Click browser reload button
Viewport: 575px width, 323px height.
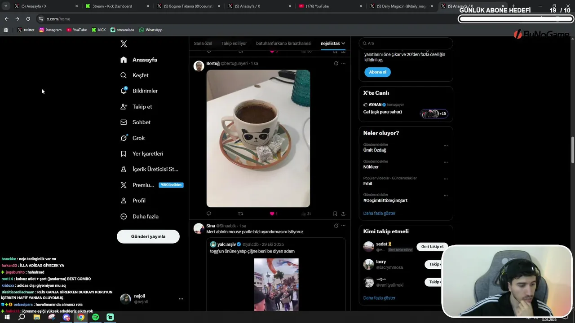pyautogui.click(x=28, y=19)
